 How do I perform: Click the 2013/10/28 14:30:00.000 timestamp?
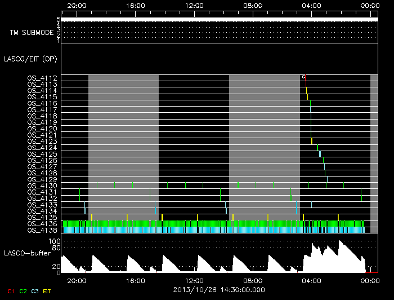(219, 290)
